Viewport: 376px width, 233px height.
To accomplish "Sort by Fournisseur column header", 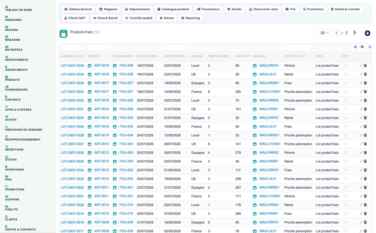I will [x=123, y=56].
